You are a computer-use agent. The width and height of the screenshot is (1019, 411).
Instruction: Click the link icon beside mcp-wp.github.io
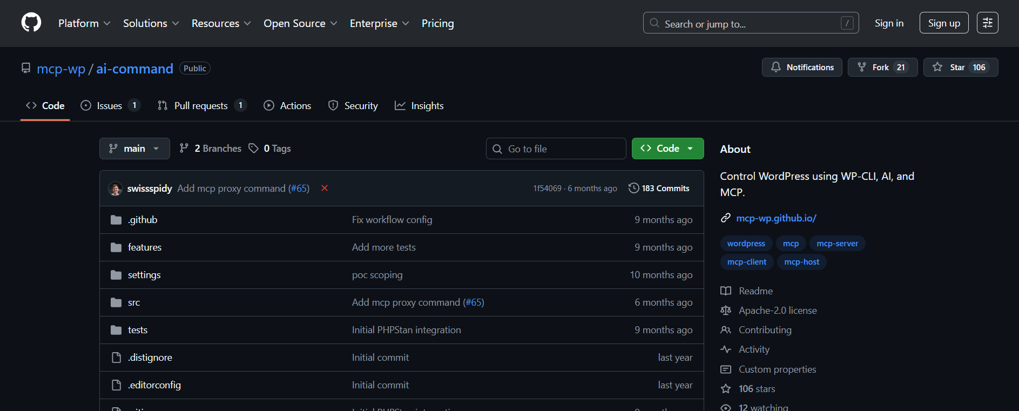(726, 218)
